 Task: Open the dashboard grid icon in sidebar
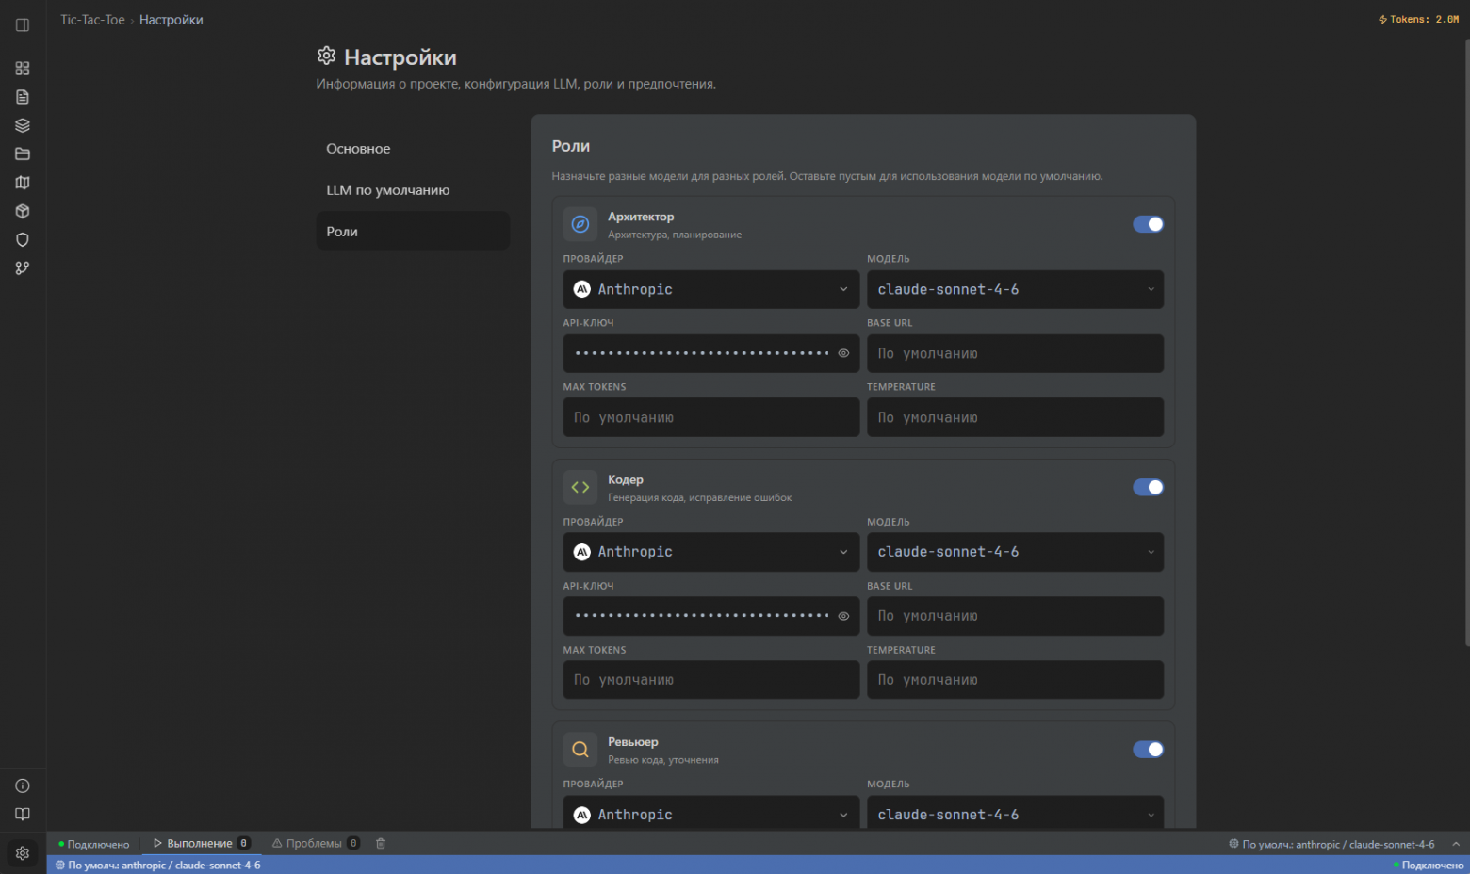[23, 69]
